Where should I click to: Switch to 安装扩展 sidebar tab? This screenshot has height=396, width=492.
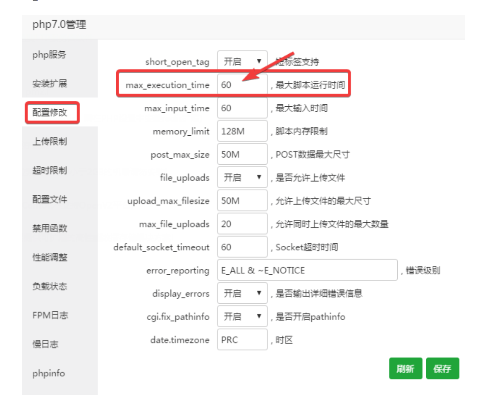click(x=49, y=84)
